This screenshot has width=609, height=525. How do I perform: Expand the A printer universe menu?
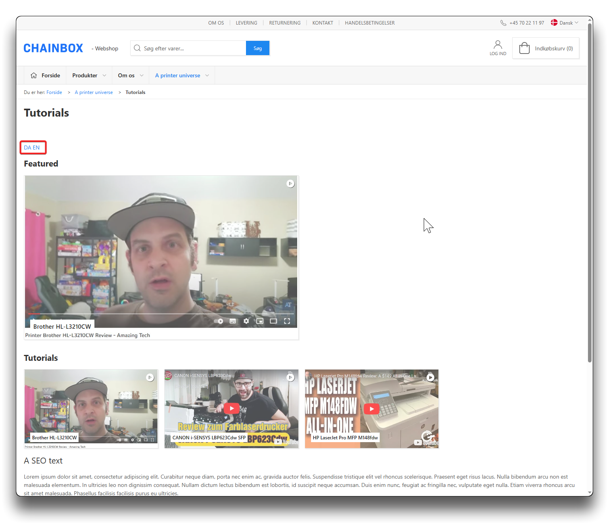[x=182, y=75]
